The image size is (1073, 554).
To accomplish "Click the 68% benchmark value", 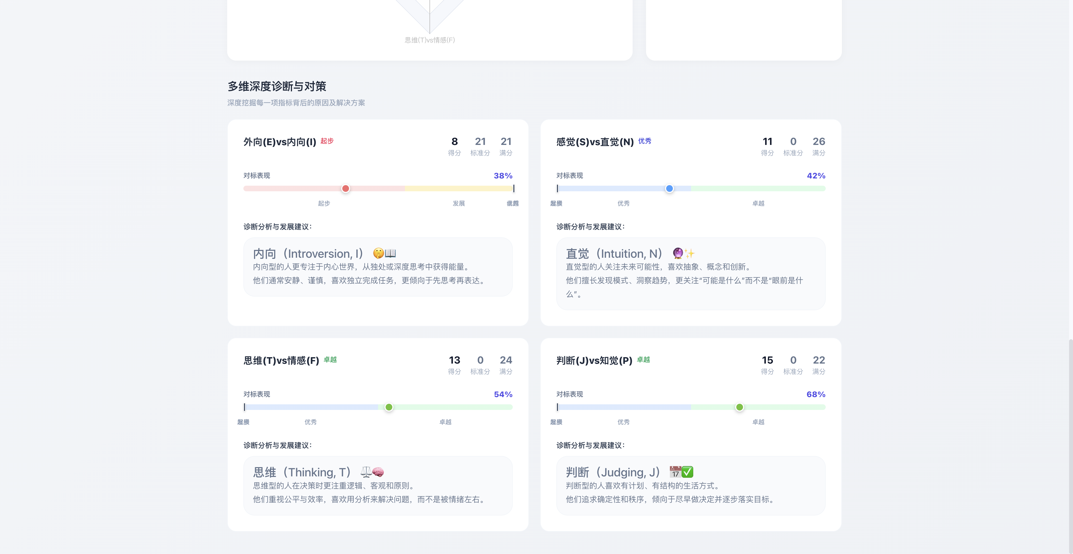I will pos(816,394).
